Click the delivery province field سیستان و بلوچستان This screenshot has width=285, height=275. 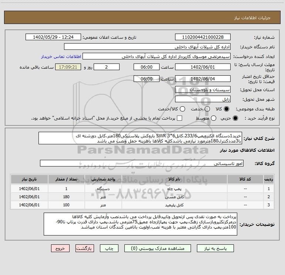(203, 89)
